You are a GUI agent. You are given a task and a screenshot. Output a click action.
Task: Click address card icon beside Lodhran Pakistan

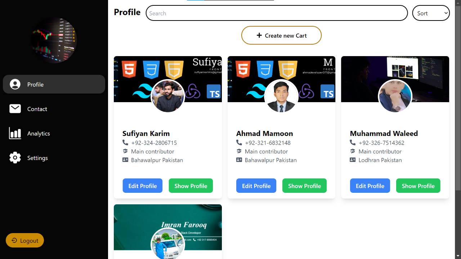[x=353, y=160]
